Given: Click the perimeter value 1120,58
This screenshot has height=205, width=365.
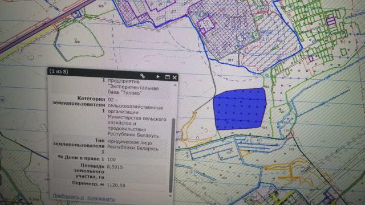Looking at the screenshot, I should tap(116, 185).
